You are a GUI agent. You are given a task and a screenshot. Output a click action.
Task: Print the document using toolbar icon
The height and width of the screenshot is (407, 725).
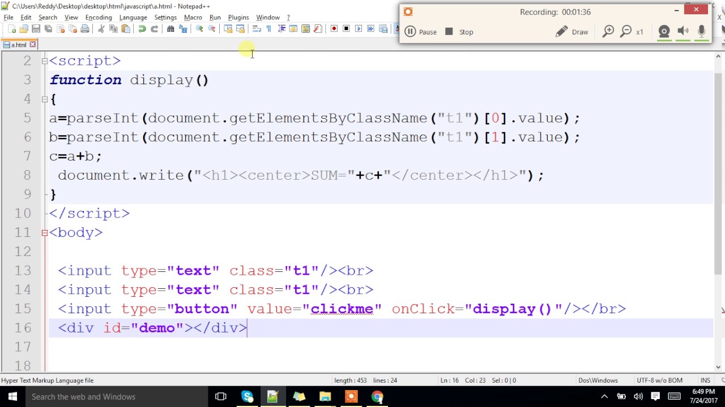pyautogui.click(x=85, y=29)
